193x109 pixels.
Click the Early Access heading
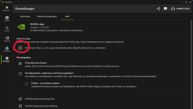pos(24,38)
